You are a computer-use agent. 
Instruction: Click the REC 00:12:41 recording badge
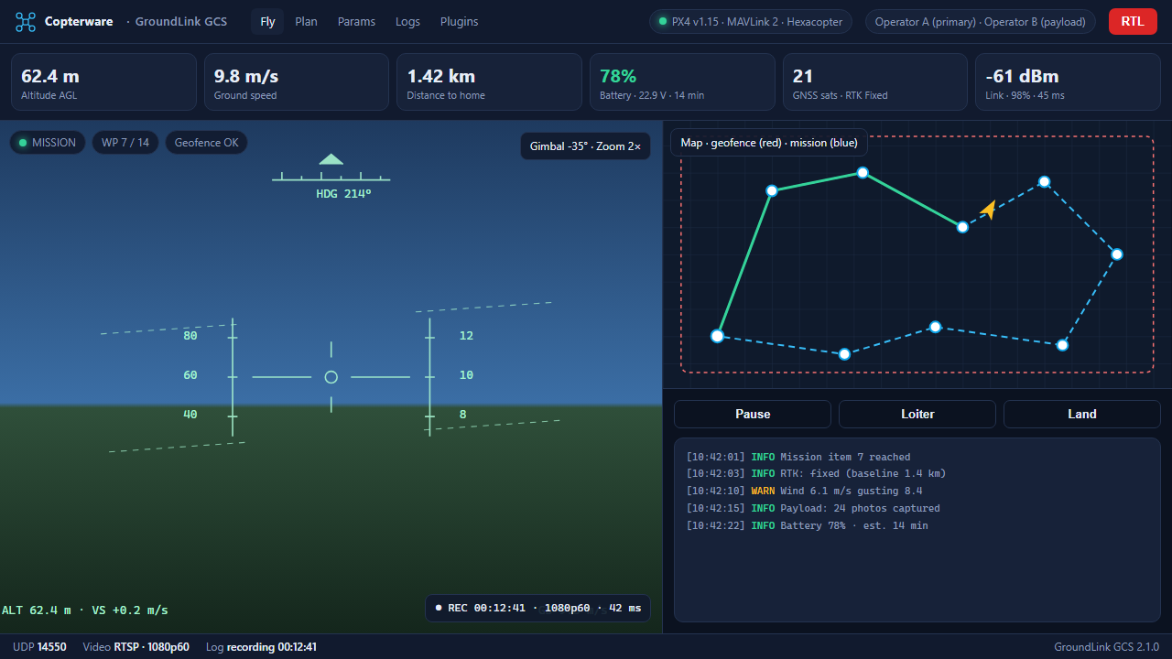pyautogui.click(x=537, y=608)
